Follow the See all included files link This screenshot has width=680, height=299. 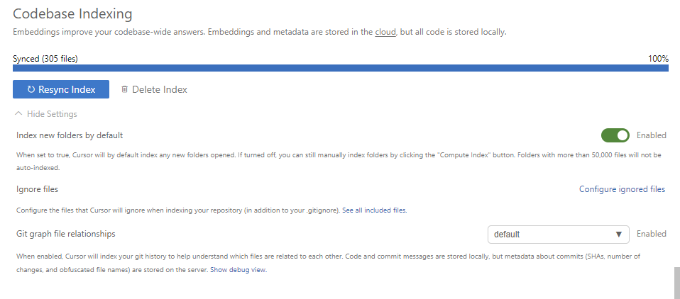tap(374, 210)
